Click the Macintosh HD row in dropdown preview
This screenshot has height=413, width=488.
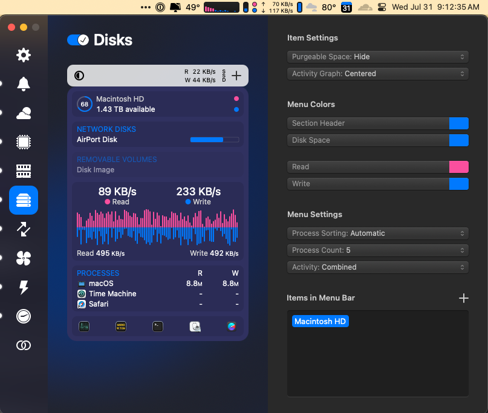[x=158, y=104]
